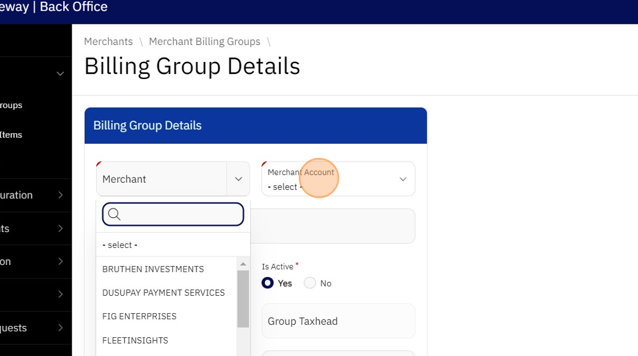Image resolution: width=638 pixels, height=356 pixels.
Task: Pick FIG ENTERPRISES in the list
Action: pyautogui.click(x=140, y=316)
